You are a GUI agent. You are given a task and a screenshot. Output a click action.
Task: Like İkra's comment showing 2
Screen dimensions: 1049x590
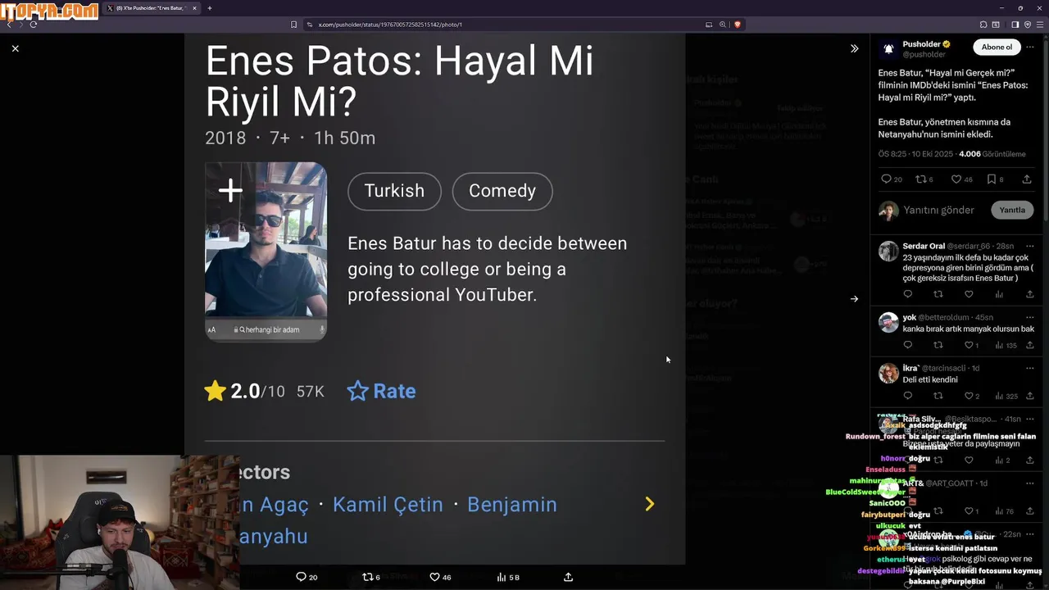971,396
